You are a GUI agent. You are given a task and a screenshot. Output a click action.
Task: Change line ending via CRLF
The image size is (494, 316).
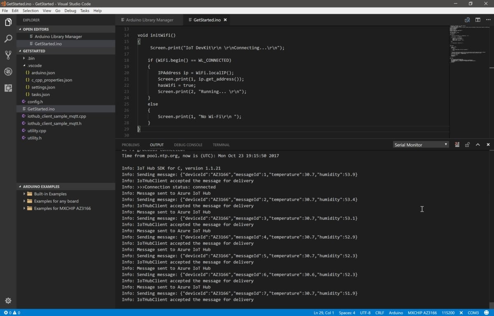(380, 313)
